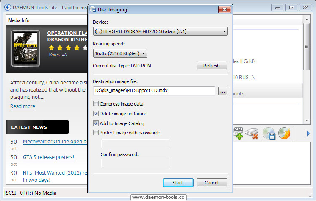
Task: Browse for destination image file
Action: [x=223, y=91]
